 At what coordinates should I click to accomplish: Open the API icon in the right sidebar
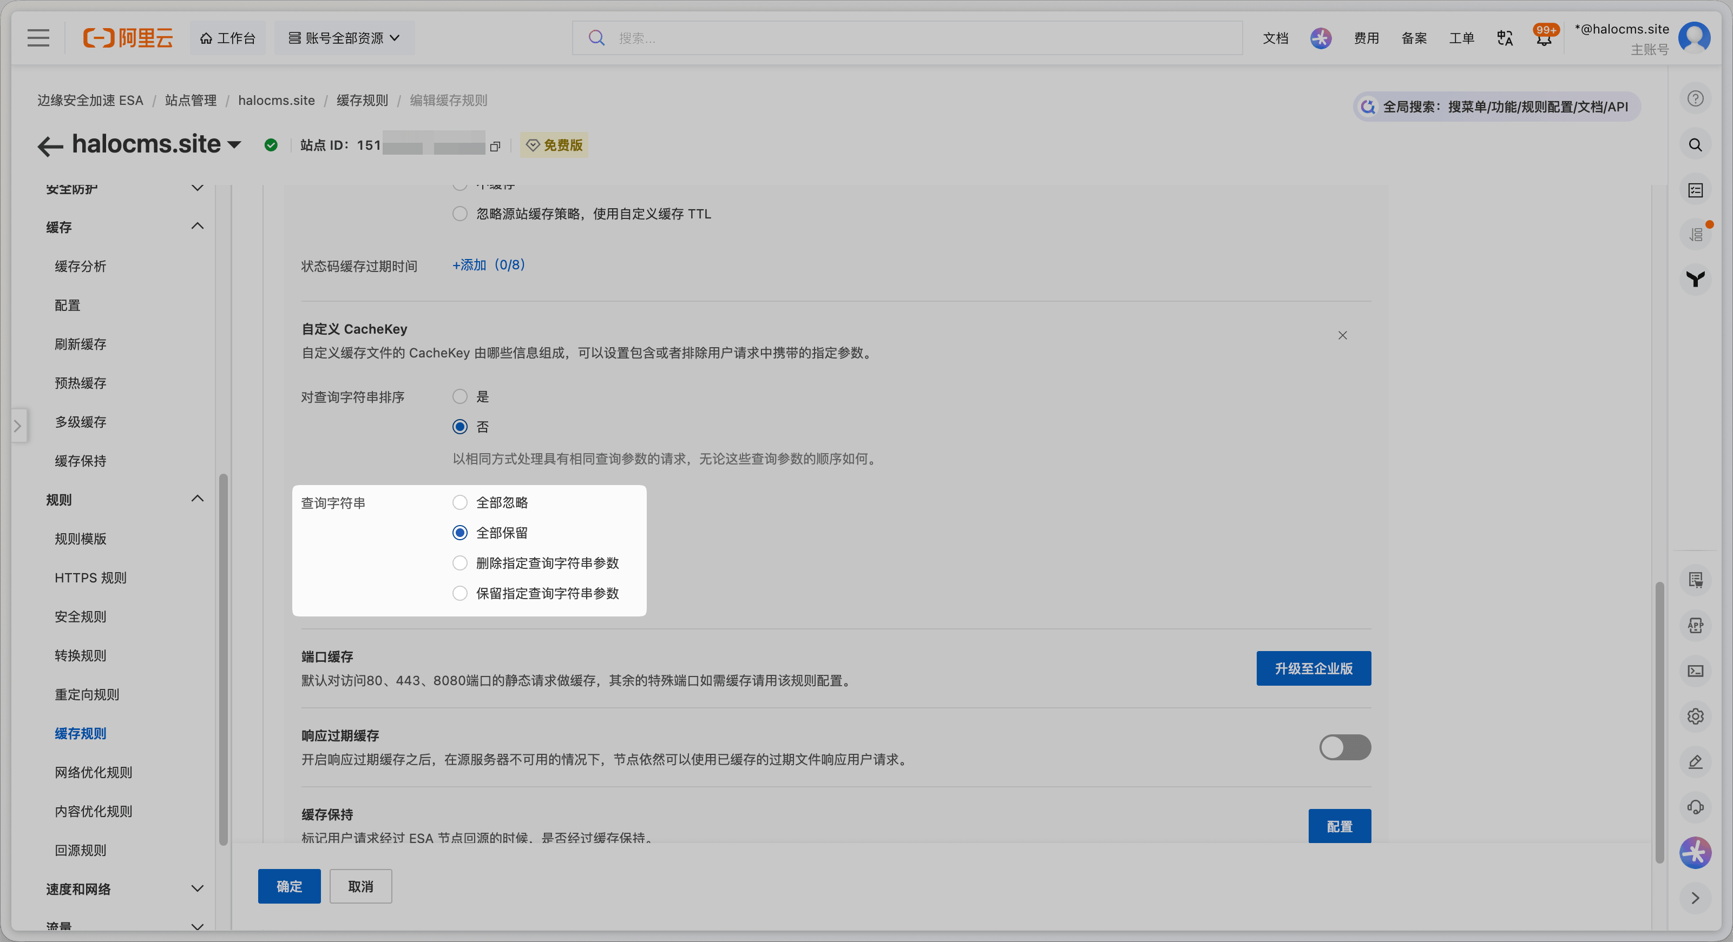[1695, 625]
